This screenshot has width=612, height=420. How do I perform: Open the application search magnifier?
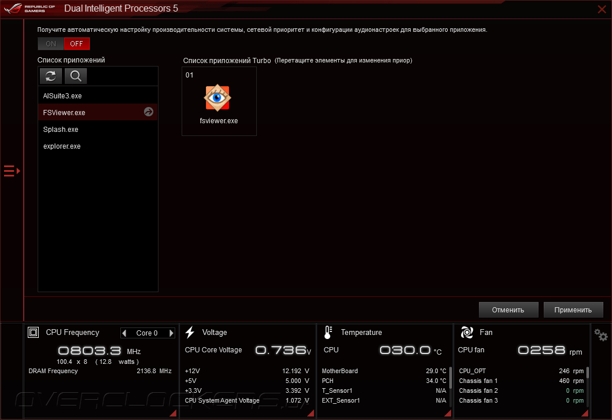tap(76, 76)
